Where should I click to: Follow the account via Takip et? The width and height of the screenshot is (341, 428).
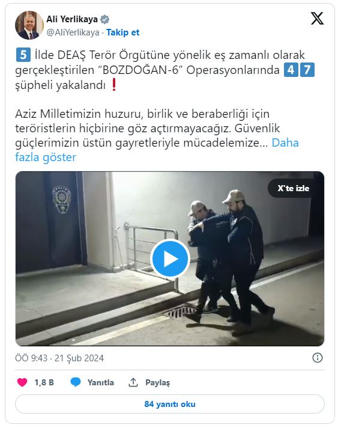coord(122,32)
